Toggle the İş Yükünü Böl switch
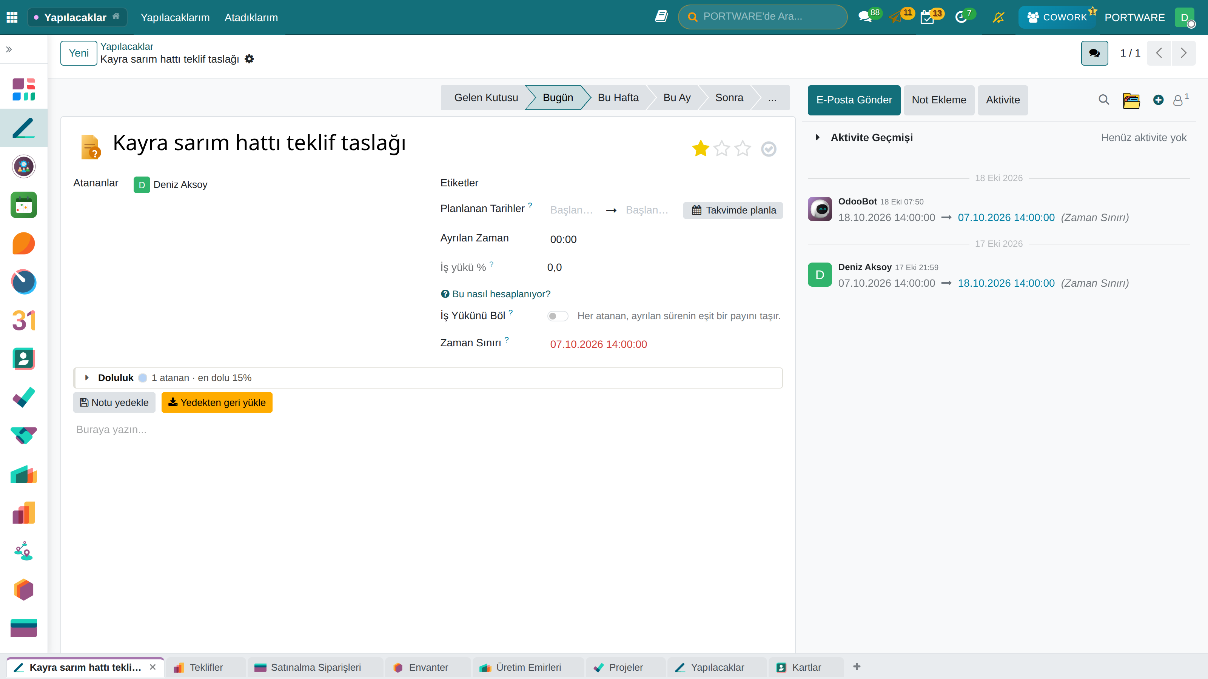The width and height of the screenshot is (1208, 679). pyautogui.click(x=558, y=316)
